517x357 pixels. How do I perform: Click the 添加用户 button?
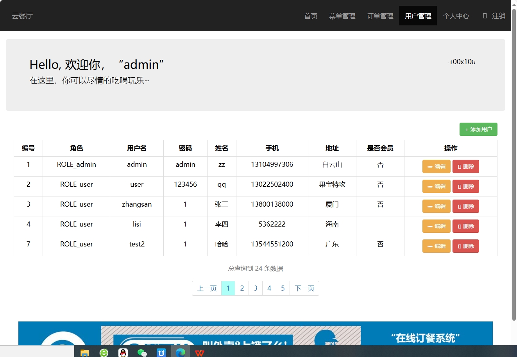[x=478, y=129]
